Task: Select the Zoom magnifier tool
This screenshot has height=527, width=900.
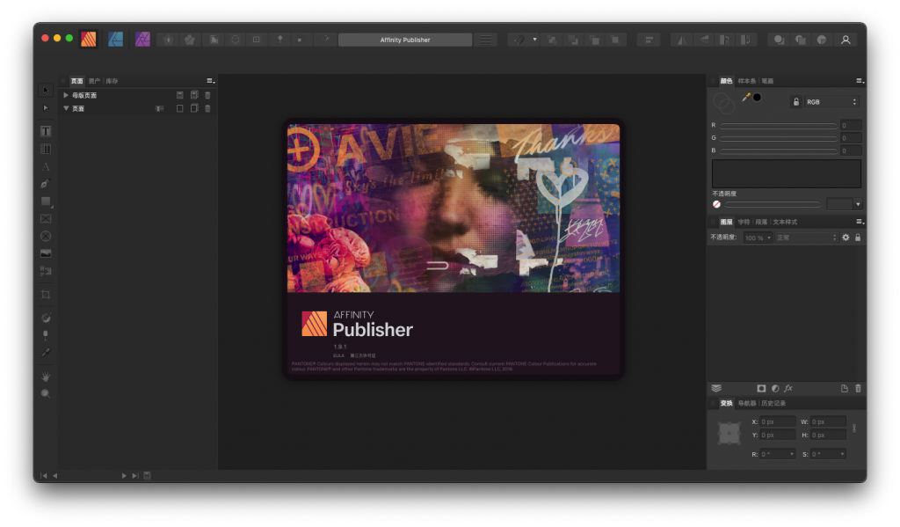Action: tap(46, 393)
